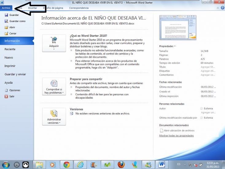Click the green Movistar M taskbar icon
Image resolution: width=225 pixels, height=169 pixels.
[x=107, y=165]
